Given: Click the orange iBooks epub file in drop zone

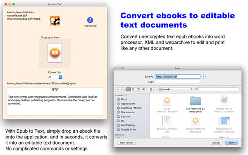Looking at the screenshot, I should coord(55,53).
